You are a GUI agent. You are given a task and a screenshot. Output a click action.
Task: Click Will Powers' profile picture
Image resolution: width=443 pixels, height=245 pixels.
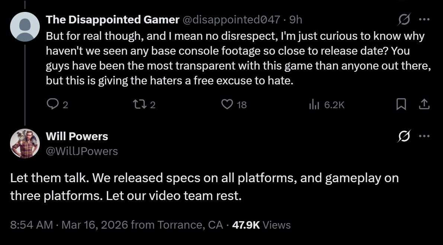click(x=25, y=144)
